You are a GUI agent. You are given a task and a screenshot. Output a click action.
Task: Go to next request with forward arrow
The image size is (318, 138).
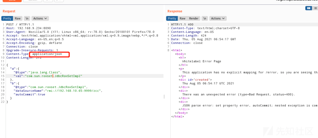[58, 1]
